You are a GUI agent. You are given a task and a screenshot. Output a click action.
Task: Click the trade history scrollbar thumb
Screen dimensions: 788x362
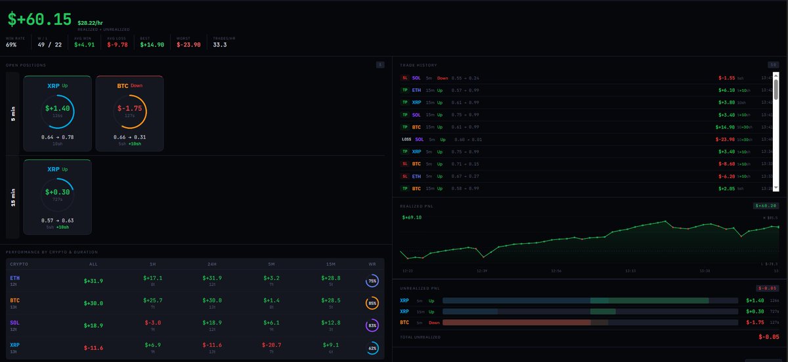776,89
